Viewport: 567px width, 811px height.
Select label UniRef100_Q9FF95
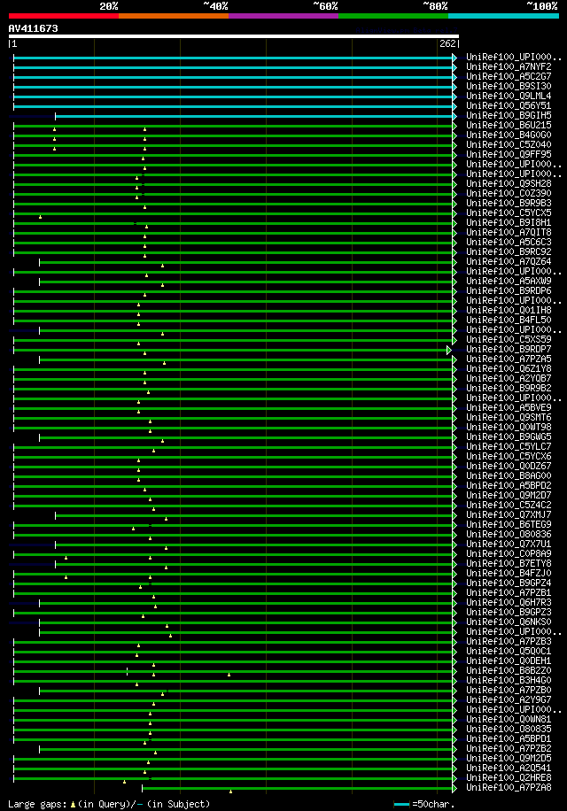[509, 155]
